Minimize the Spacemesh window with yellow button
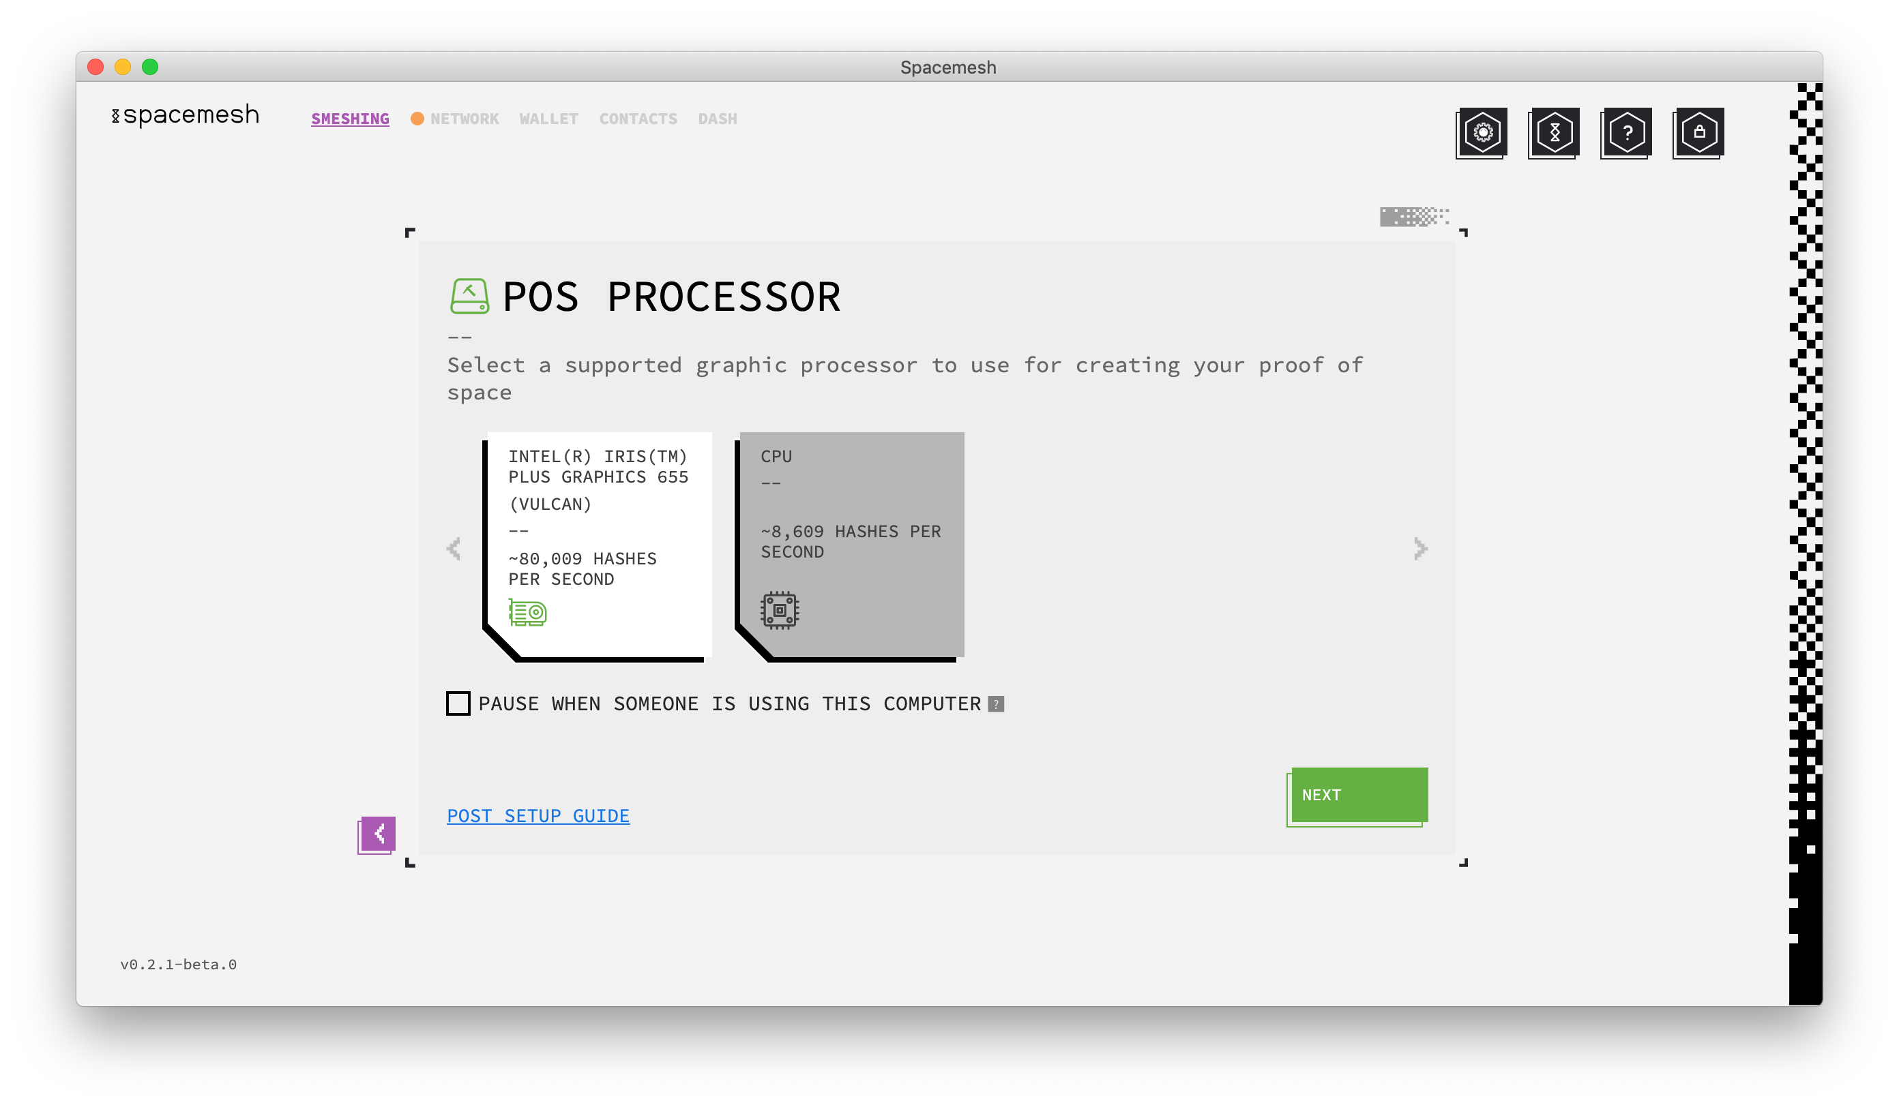 coord(123,67)
